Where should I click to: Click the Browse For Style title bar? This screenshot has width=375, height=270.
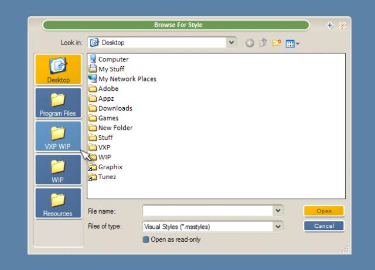(x=176, y=25)
